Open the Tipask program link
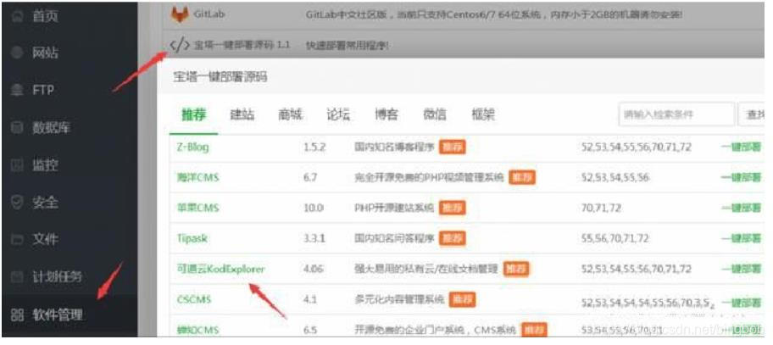Viewport: 773px width, 345px height. tap(192, 238)
